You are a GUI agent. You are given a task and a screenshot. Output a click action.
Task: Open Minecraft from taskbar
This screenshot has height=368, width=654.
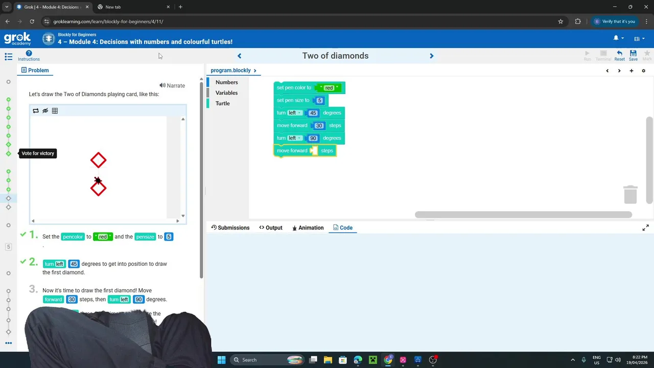pos(373,360)
